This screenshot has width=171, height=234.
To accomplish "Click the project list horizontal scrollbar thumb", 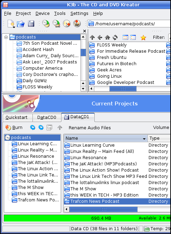I will [104, 209].
